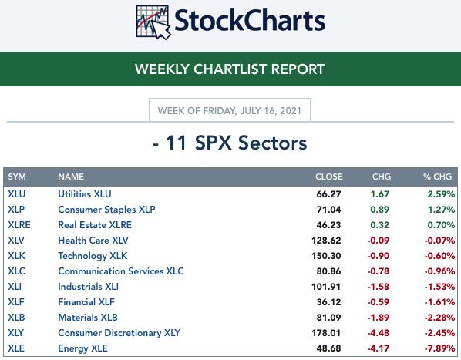461x360 pixels.
Task: Click the CLOSE column header
Action: click(329, 177)
